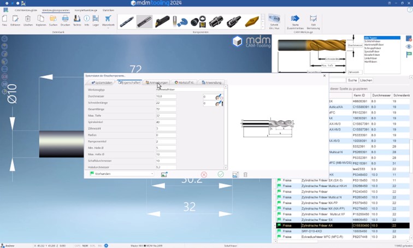Click the Löschen trash icon in ribbon
The image size is (413, 248).
pyautogui.click(x=28, y=19)
